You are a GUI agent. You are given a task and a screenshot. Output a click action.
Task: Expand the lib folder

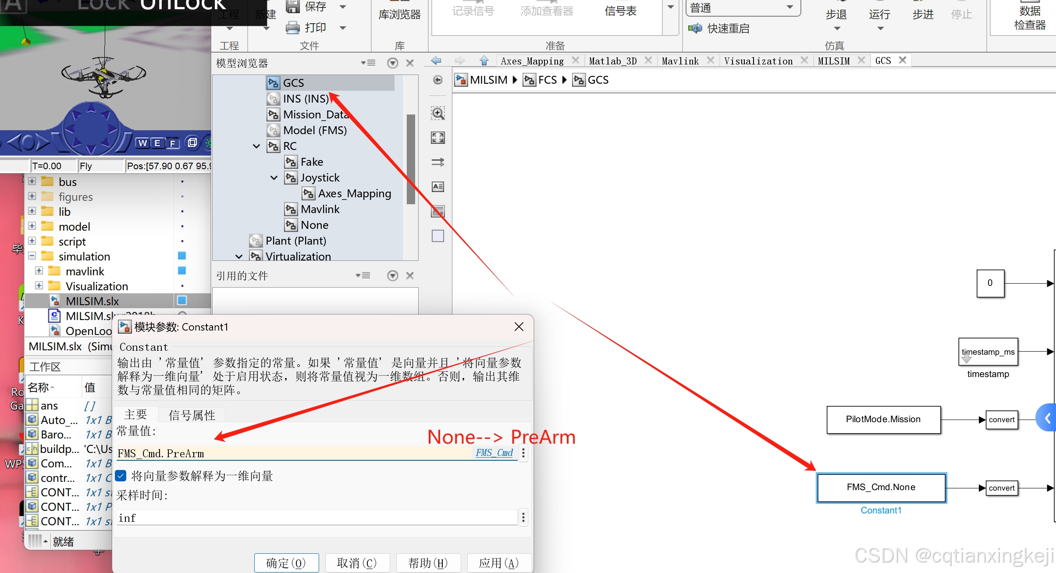(x=32, y=211)
